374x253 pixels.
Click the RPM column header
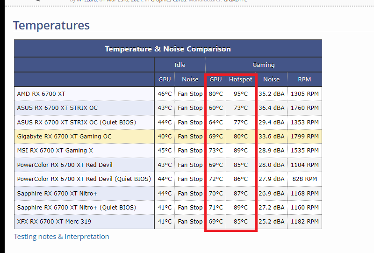click(x=304, y=79)
